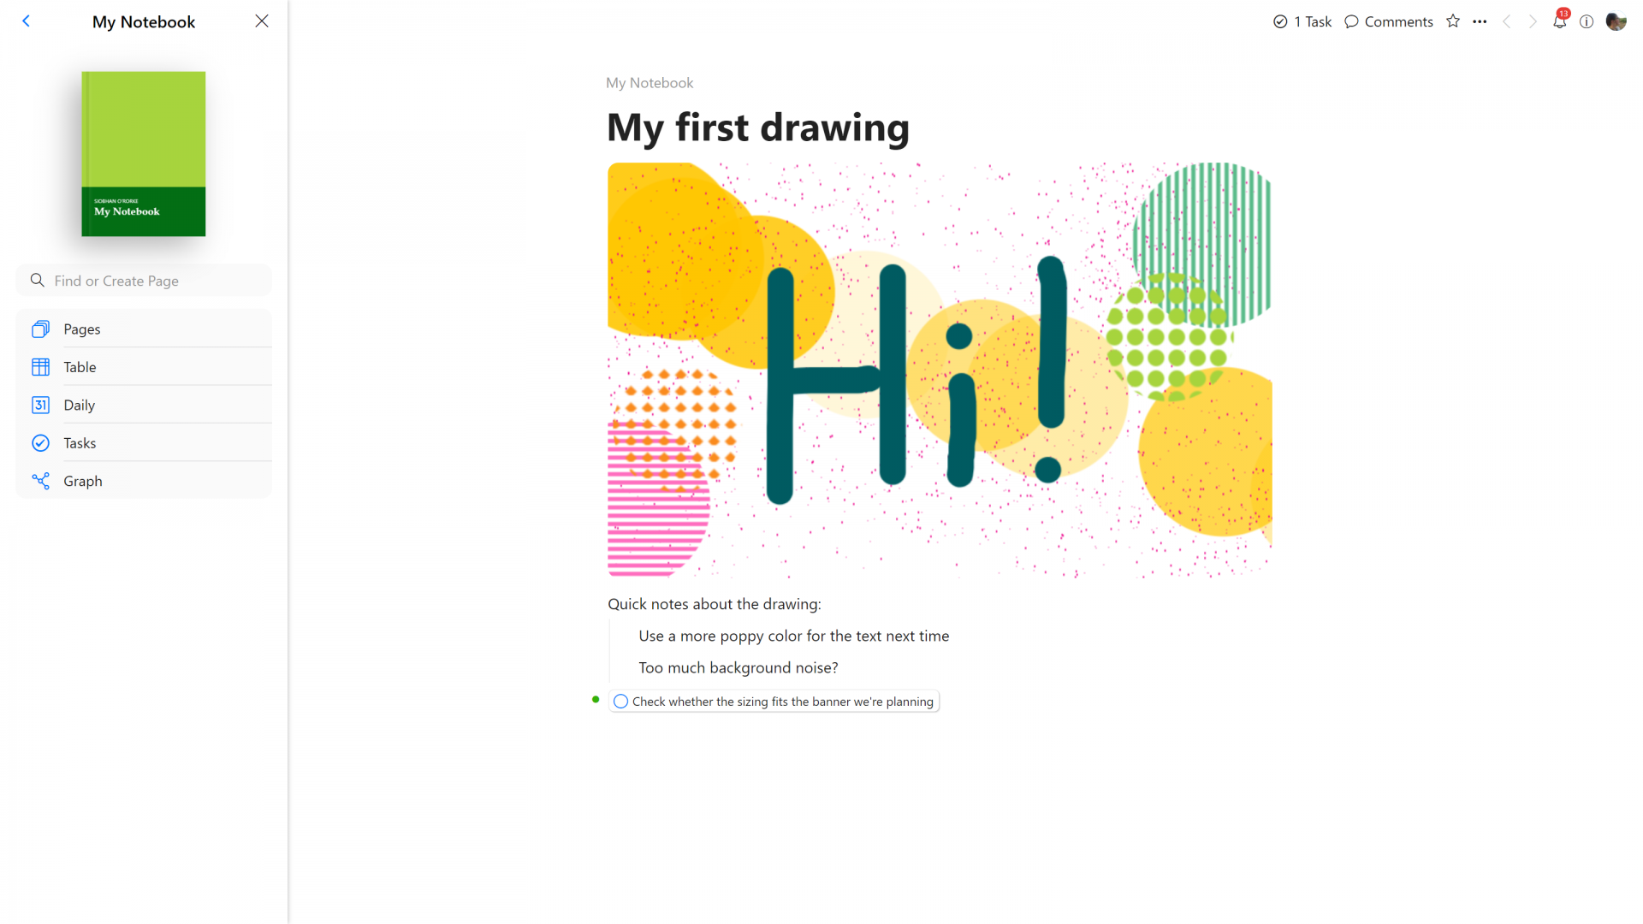The width and height of the screenshot is (1643, 924).
Task: Open the Tasks section in sidebar
Action: [79, 442]
